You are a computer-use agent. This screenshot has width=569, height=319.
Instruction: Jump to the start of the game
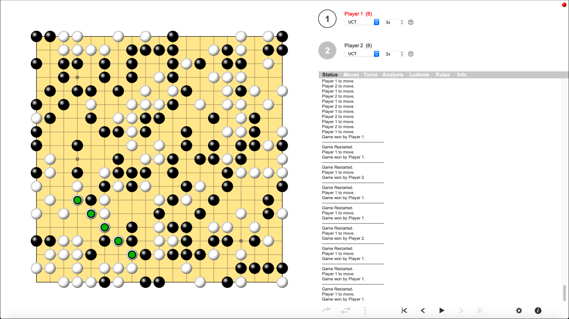[x=404, y=310]
